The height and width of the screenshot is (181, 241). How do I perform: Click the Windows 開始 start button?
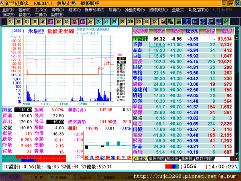12,177
